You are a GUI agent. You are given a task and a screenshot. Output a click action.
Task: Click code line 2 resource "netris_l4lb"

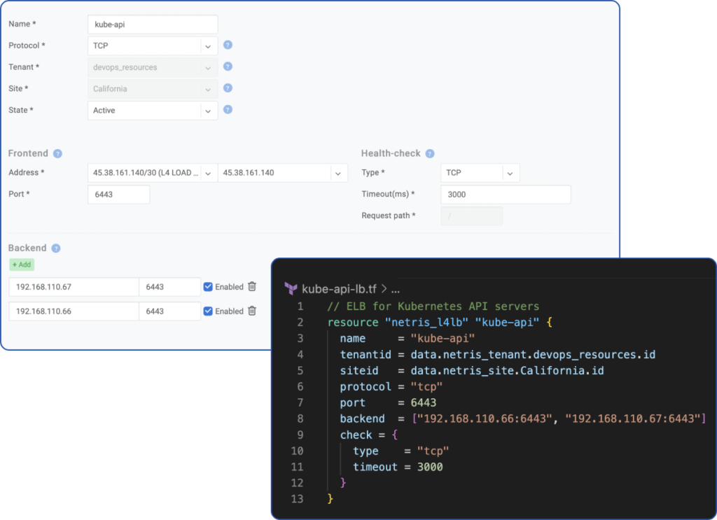440,323
